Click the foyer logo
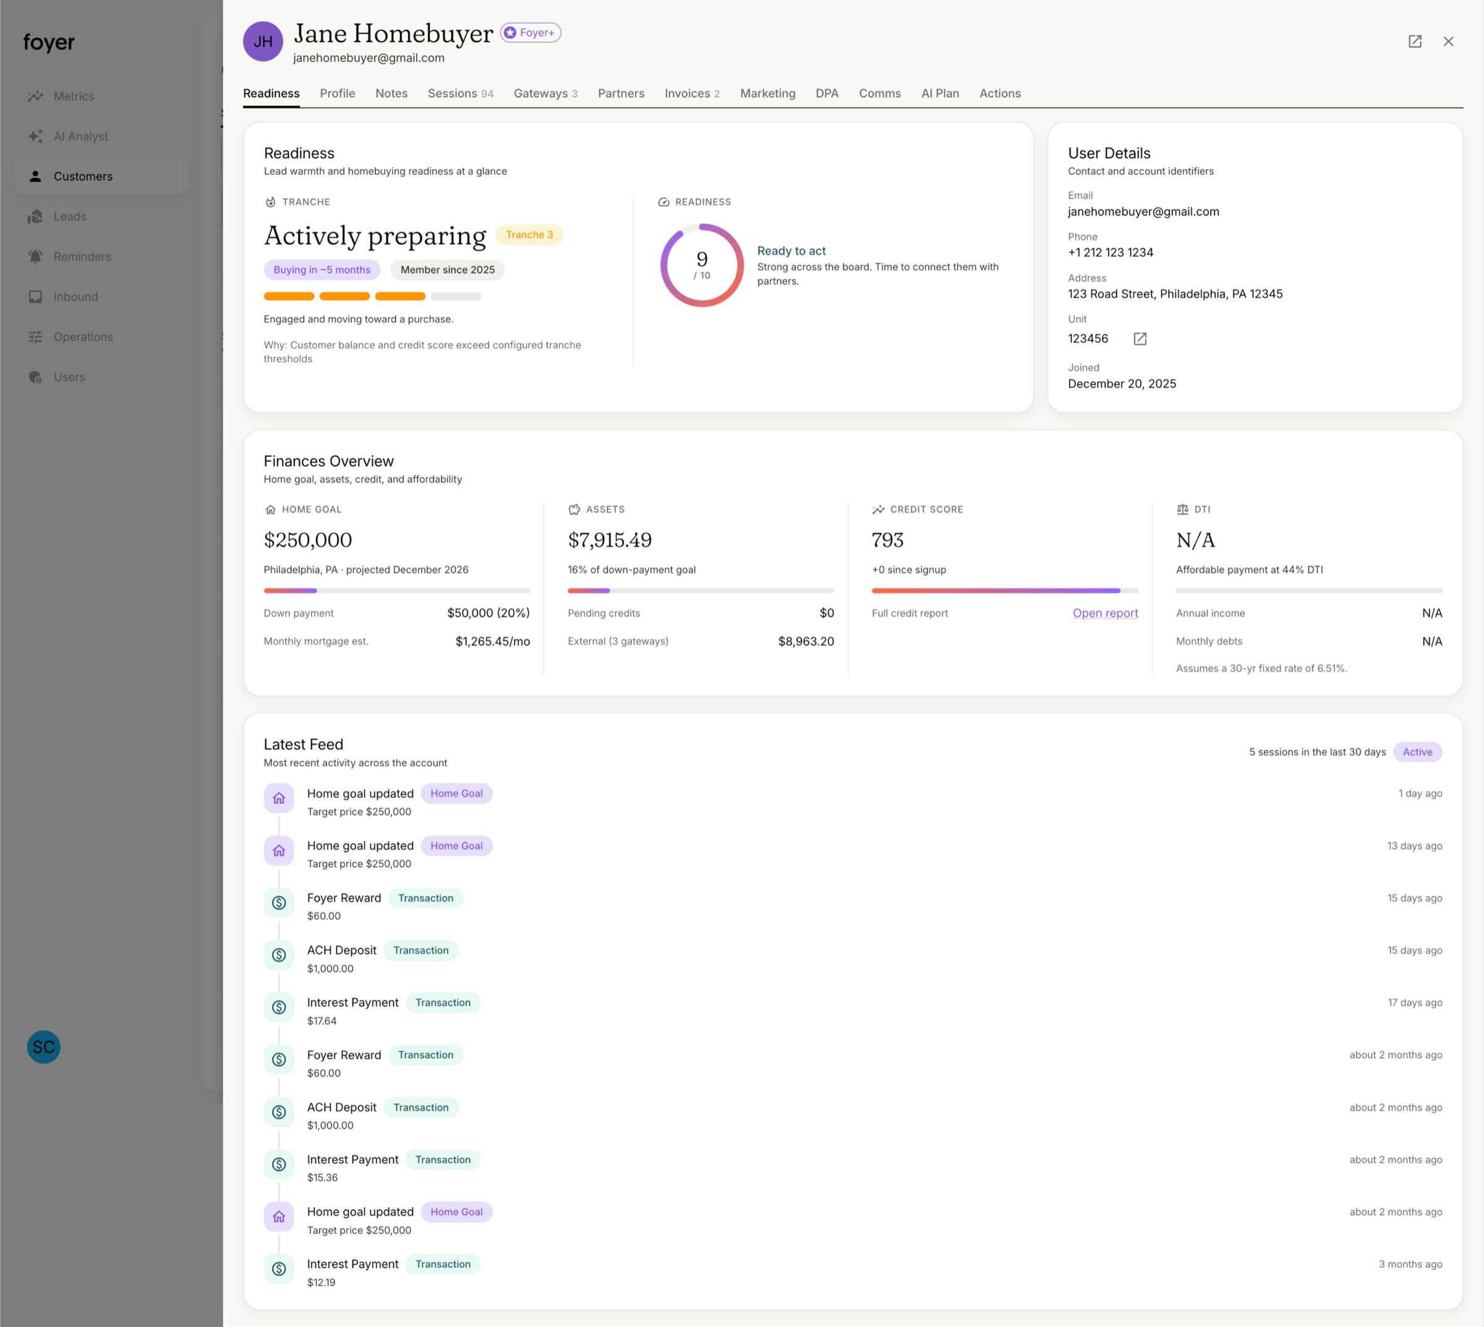This screenshot has width=1484, height=1327. click(x=49, y=42)
